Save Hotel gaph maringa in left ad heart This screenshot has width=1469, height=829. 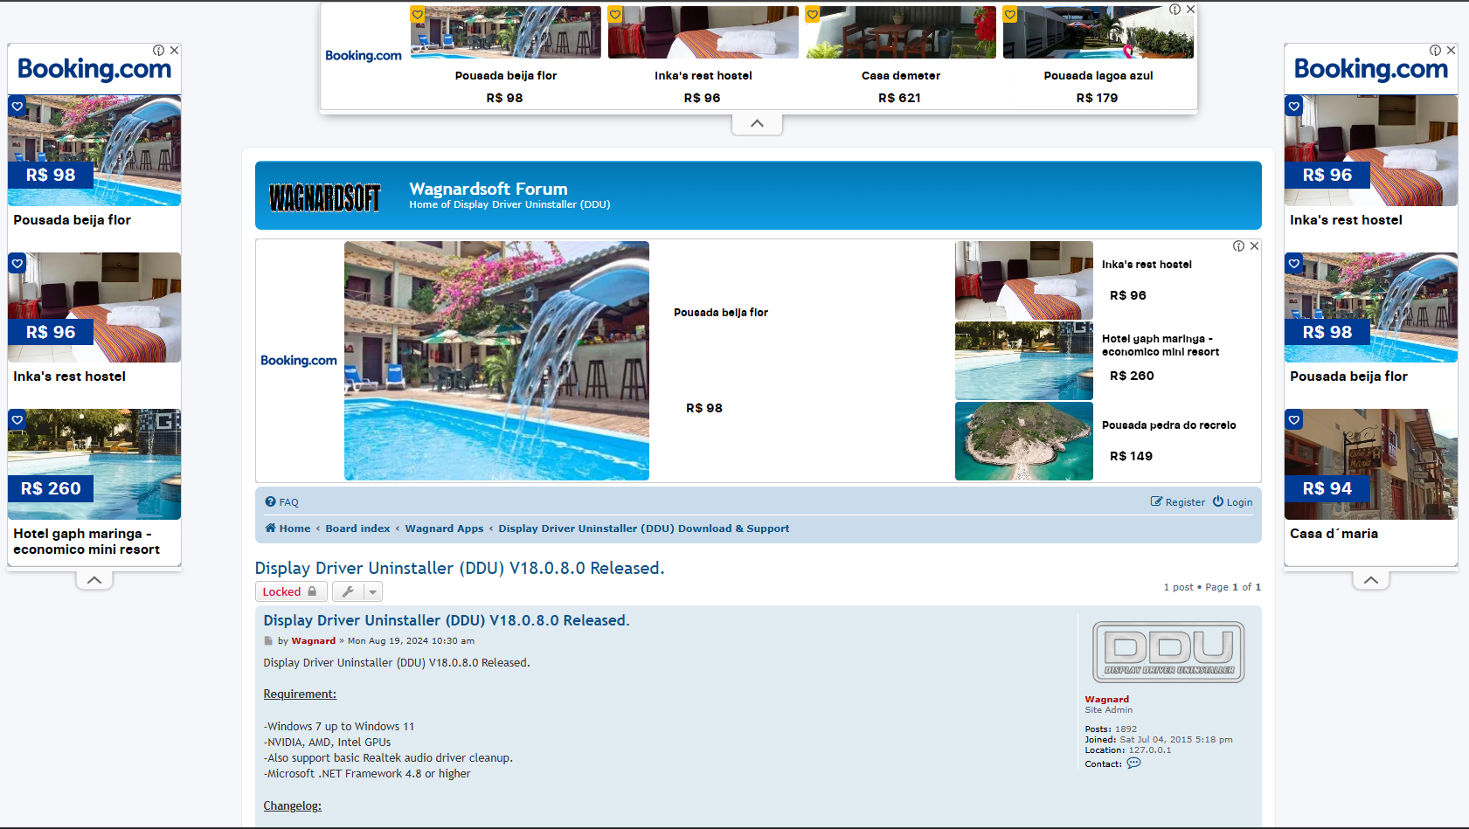click(17, 419)
